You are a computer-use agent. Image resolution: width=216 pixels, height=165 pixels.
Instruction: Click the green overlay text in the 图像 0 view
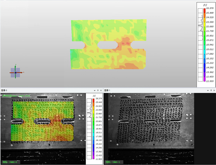tap(16, 96)
